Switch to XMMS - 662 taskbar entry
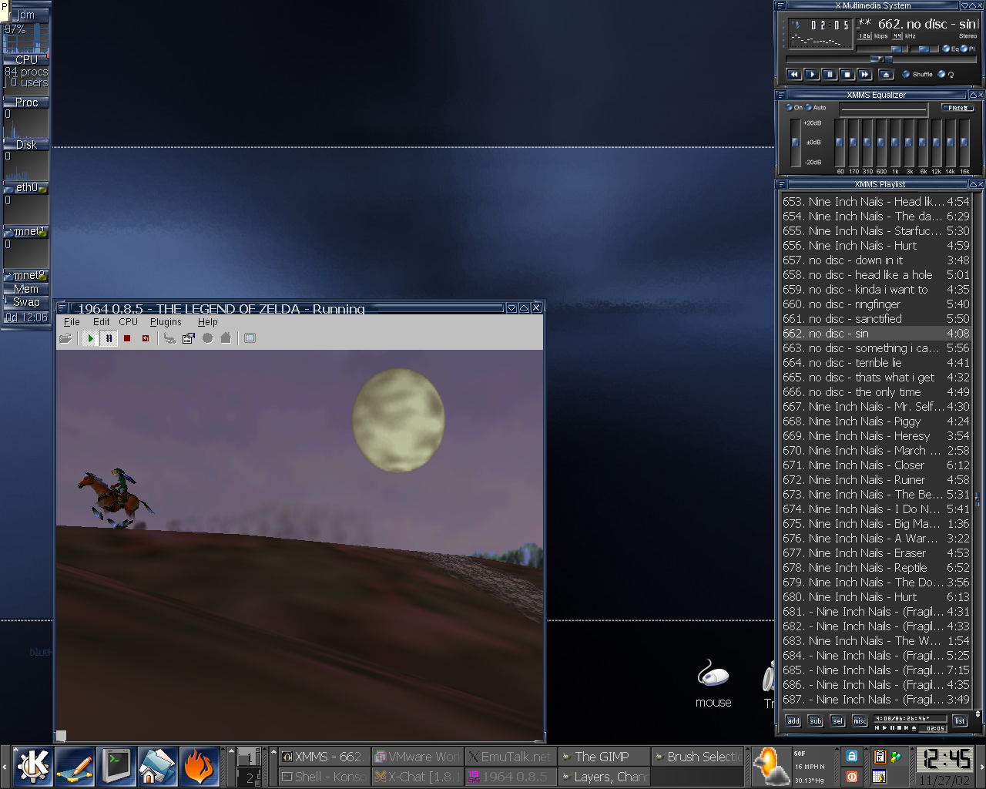 coord(324,757)
